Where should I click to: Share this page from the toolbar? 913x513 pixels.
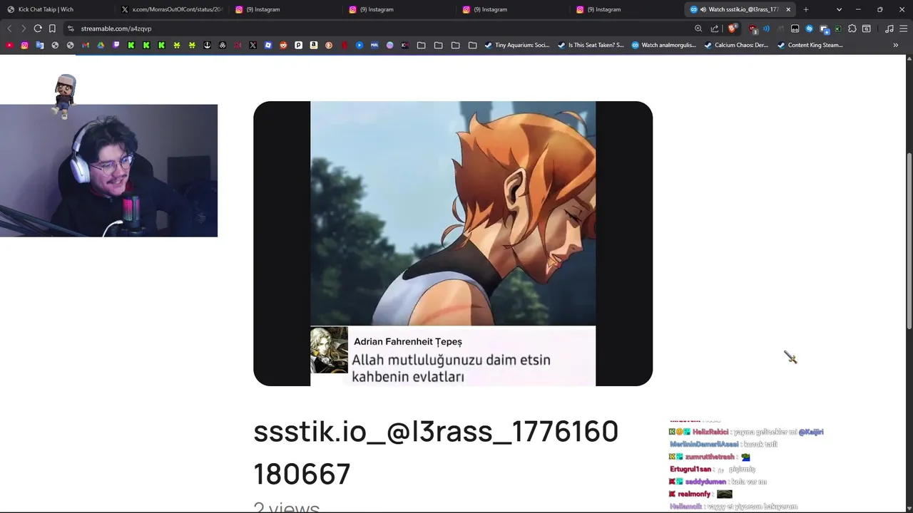coord(715,28)
